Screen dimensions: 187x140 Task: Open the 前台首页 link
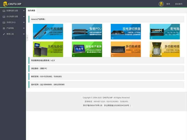[179, 4]
